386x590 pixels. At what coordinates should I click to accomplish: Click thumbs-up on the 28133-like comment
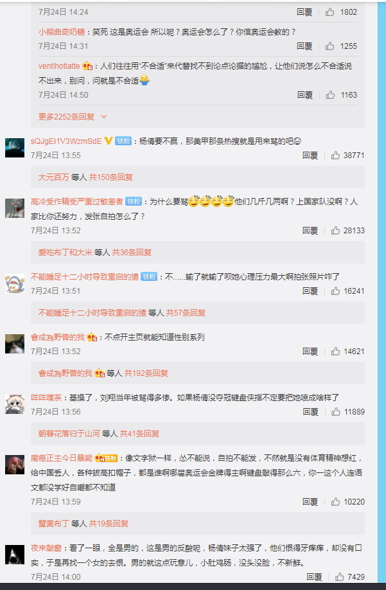click(x=335, y=230)
